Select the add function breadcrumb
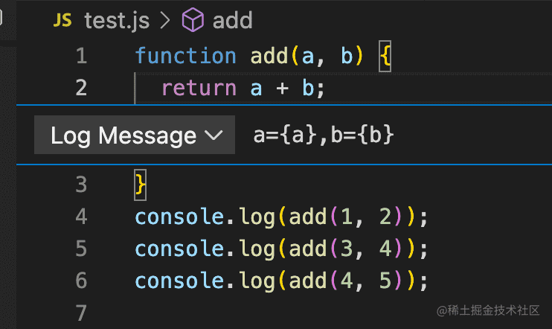Screen dimensions: 552x329 [232, 21]
